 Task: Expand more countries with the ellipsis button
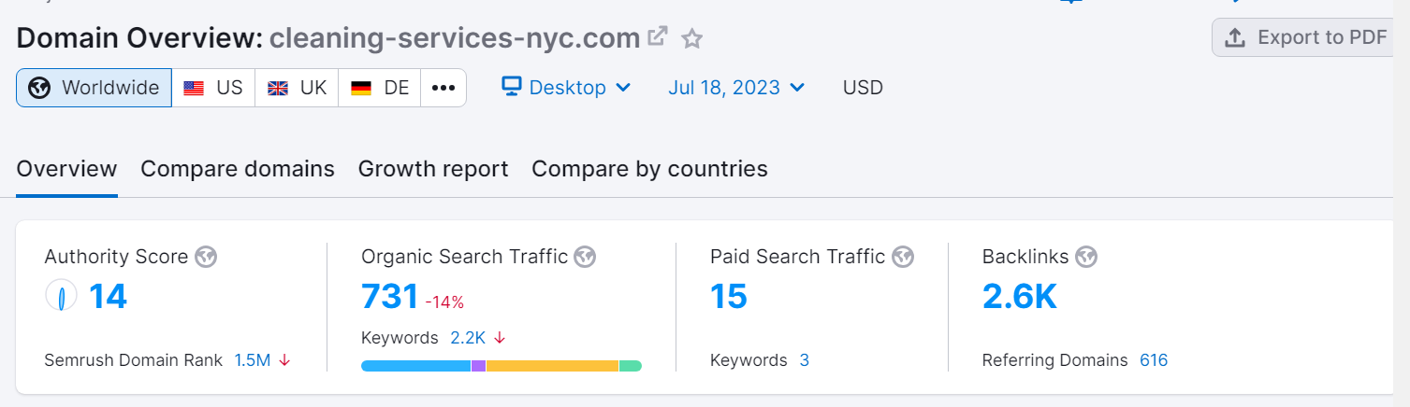(x=443, y=88)
